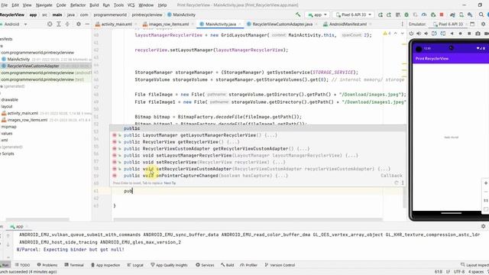Open the File menu
Image resolution: width=489 pixels, height=275 pixels.
5,5
